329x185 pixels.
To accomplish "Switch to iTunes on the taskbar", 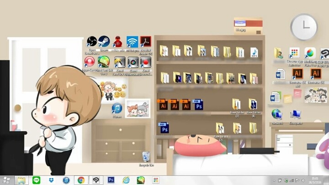I will tap(66, 180).
